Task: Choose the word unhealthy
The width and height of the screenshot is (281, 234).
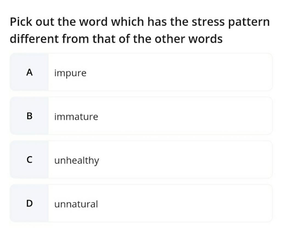Action: click(x=77, y=161)
